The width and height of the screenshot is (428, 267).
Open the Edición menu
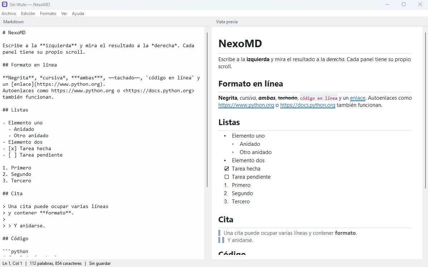click(x=28, y=14)
